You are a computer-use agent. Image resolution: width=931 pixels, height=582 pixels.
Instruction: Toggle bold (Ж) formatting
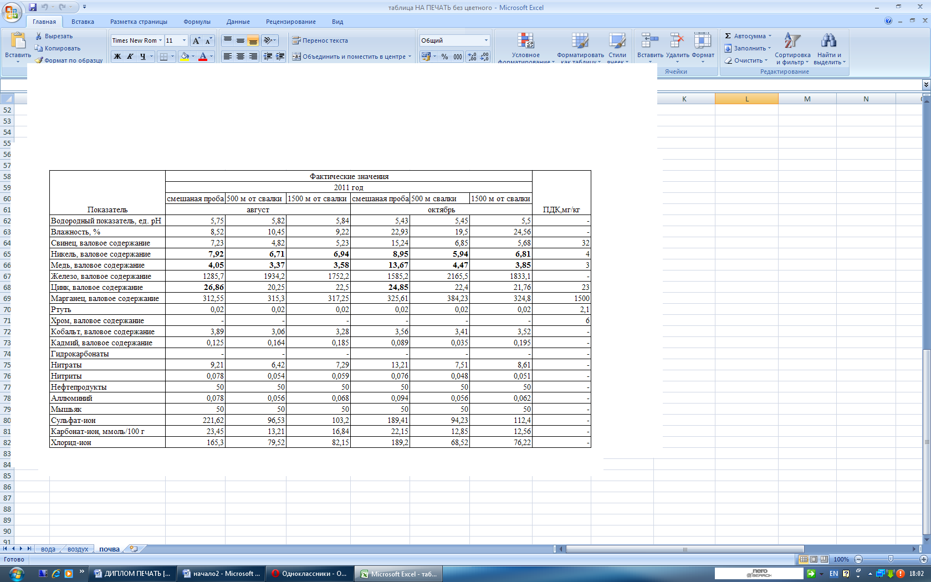point(117,57)
